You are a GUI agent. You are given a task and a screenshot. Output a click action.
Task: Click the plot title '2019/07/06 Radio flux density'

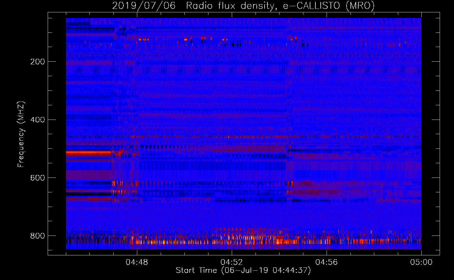243,6
